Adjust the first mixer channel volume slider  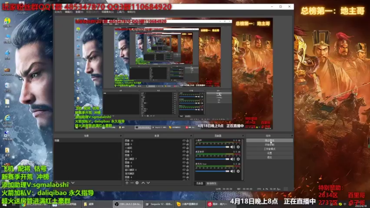coord(212,147)
